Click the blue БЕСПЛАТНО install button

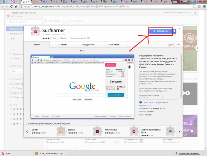(160, 31)
